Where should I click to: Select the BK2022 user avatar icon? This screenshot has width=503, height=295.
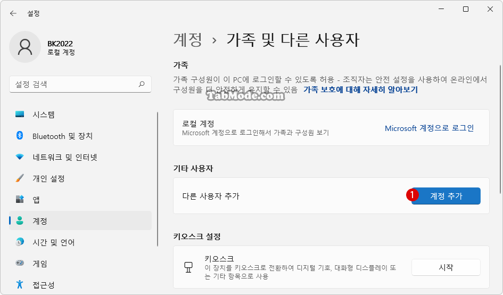coord(25,47)
